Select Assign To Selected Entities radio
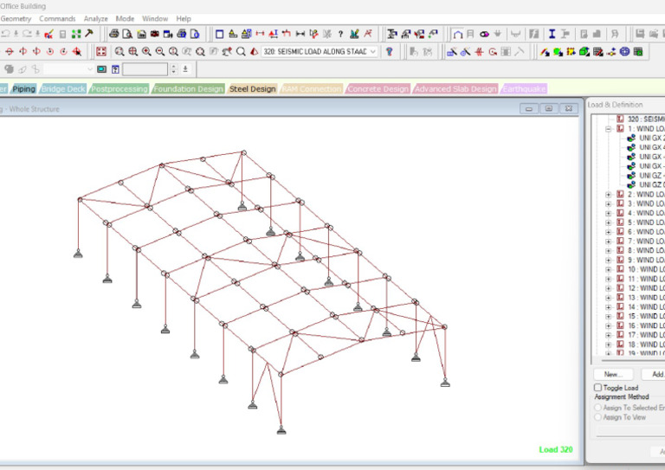 click(x=597, y=407)
